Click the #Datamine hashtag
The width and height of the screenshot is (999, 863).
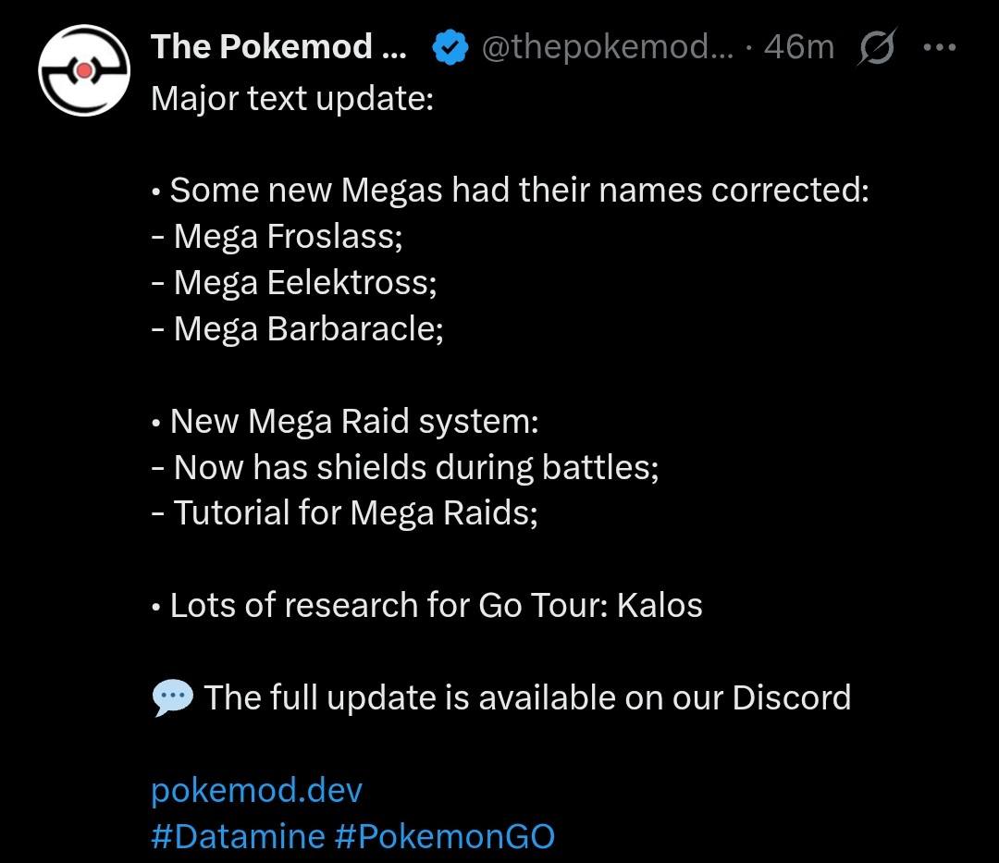click(x=238, y=836)
